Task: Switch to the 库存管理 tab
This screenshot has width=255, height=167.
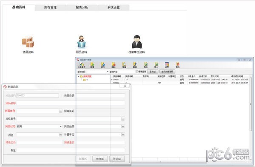Action: (x=50, y=8)
